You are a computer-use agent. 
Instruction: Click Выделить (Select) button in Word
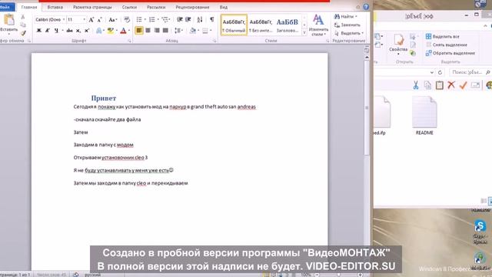[348, 33]
